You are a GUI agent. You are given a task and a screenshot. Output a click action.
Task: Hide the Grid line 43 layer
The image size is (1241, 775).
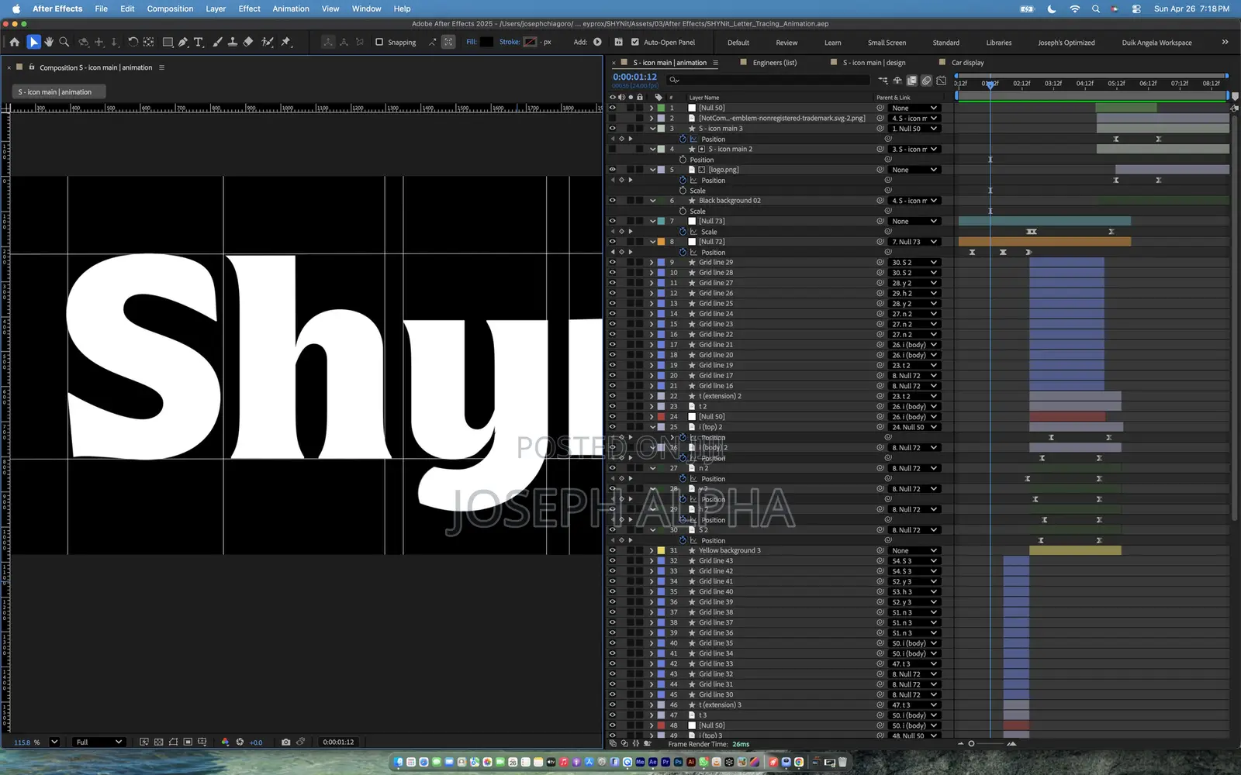[612, 561]
